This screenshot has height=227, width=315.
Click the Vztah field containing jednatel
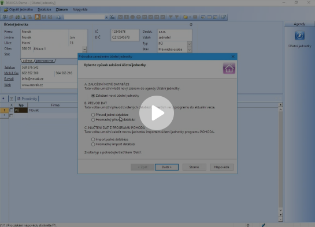(x=175, y=37)
